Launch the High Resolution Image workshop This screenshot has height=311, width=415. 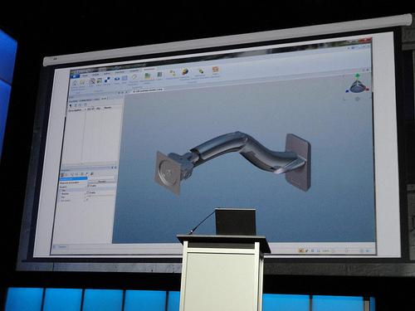pyautogui.click(x=148, y=75)
